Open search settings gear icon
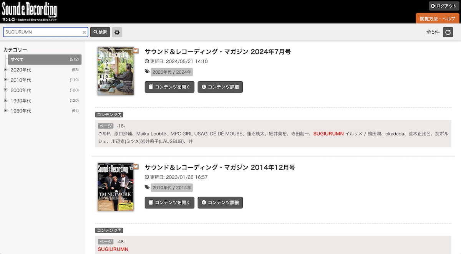 [x=117, y=32]
